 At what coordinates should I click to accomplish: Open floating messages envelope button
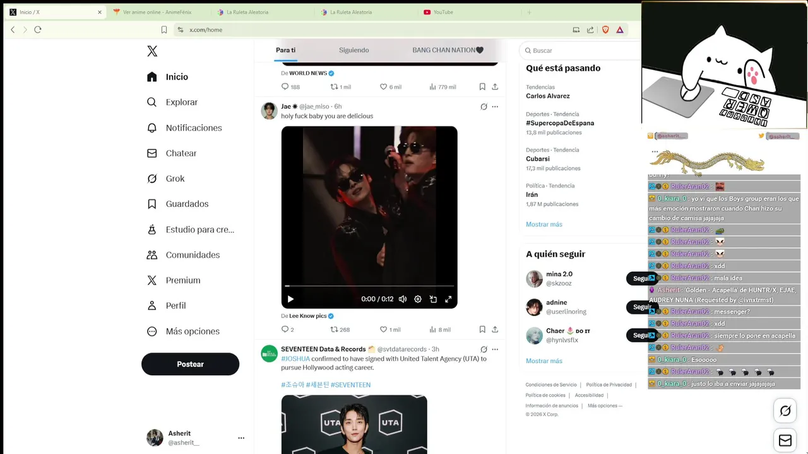click(x=785, y=441)
